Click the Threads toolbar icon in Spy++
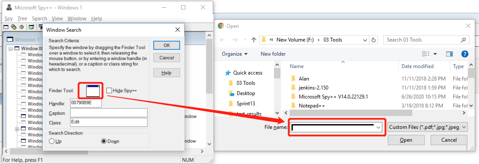479x164 pixels. [x=21, y=27]
